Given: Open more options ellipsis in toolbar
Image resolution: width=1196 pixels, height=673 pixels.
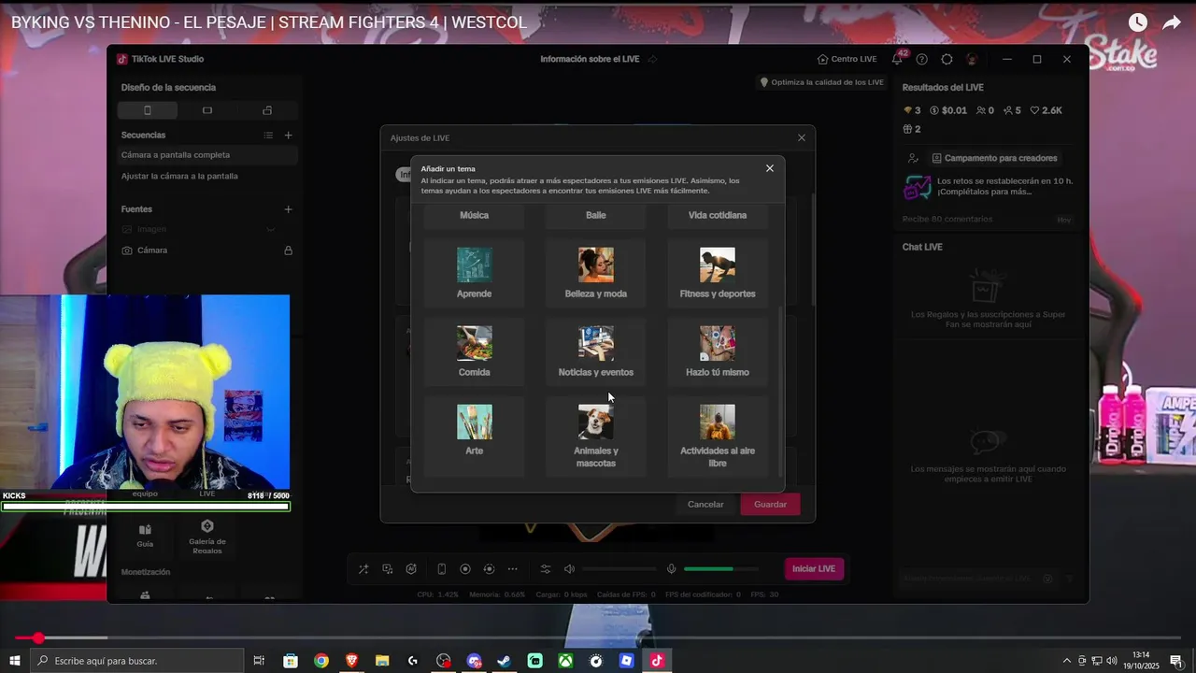Looking at the screenshot, I should pyautogui.click(x=512, y=569).
